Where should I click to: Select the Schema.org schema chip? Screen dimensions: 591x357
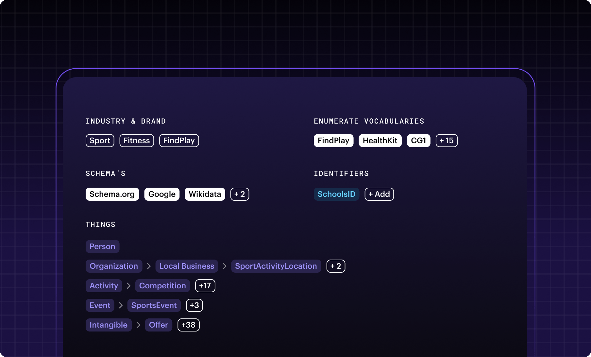(112, 194)
